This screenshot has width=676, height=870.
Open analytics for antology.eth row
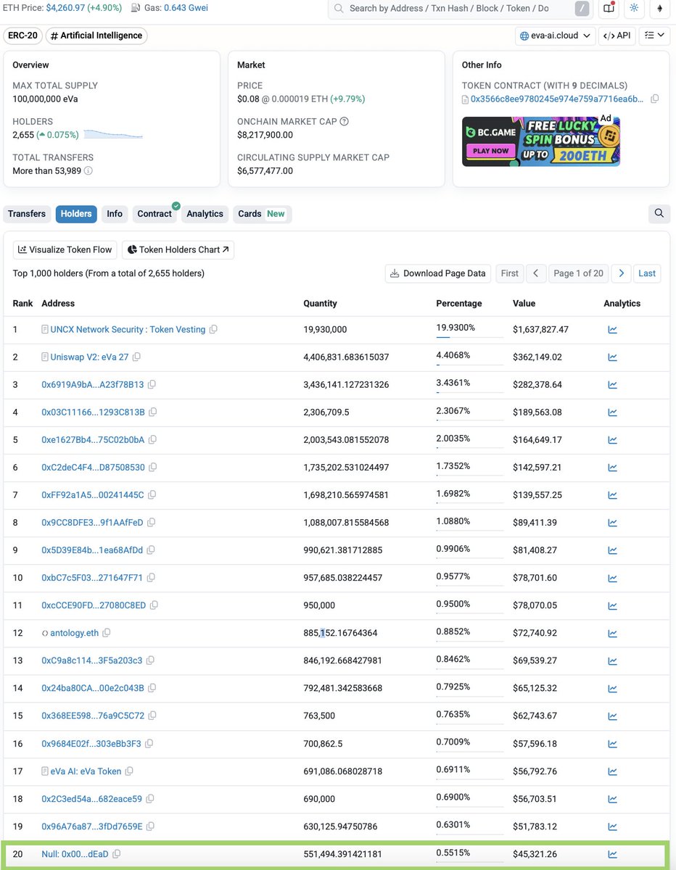coord(612,633)
